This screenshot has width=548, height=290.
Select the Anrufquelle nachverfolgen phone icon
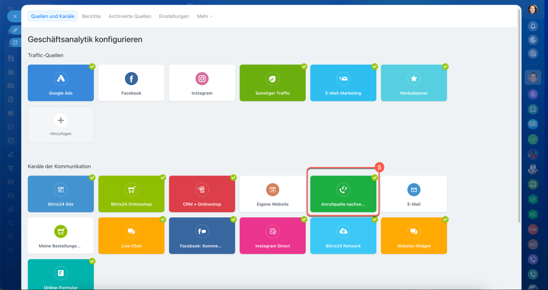click(343, 190)
